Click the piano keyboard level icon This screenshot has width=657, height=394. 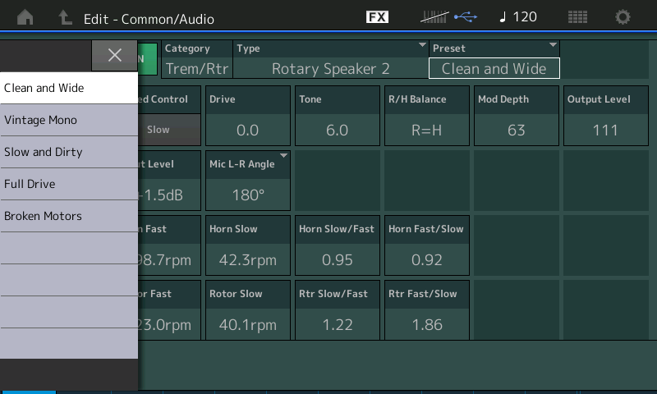(434, 17)
